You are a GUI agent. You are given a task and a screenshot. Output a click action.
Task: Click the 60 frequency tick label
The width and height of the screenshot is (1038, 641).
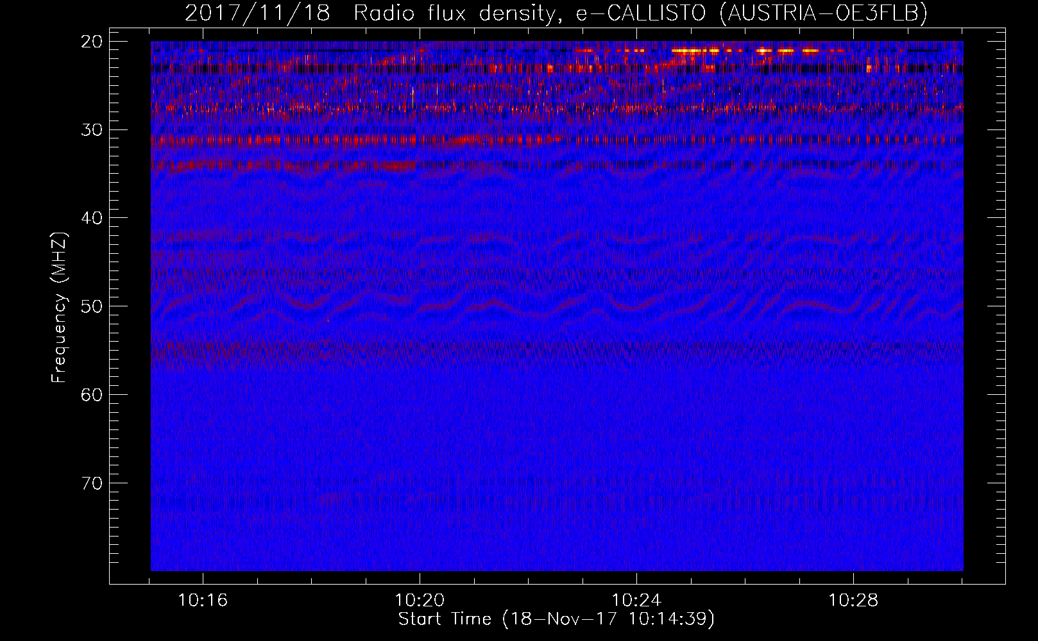click(x=92, y=395)
